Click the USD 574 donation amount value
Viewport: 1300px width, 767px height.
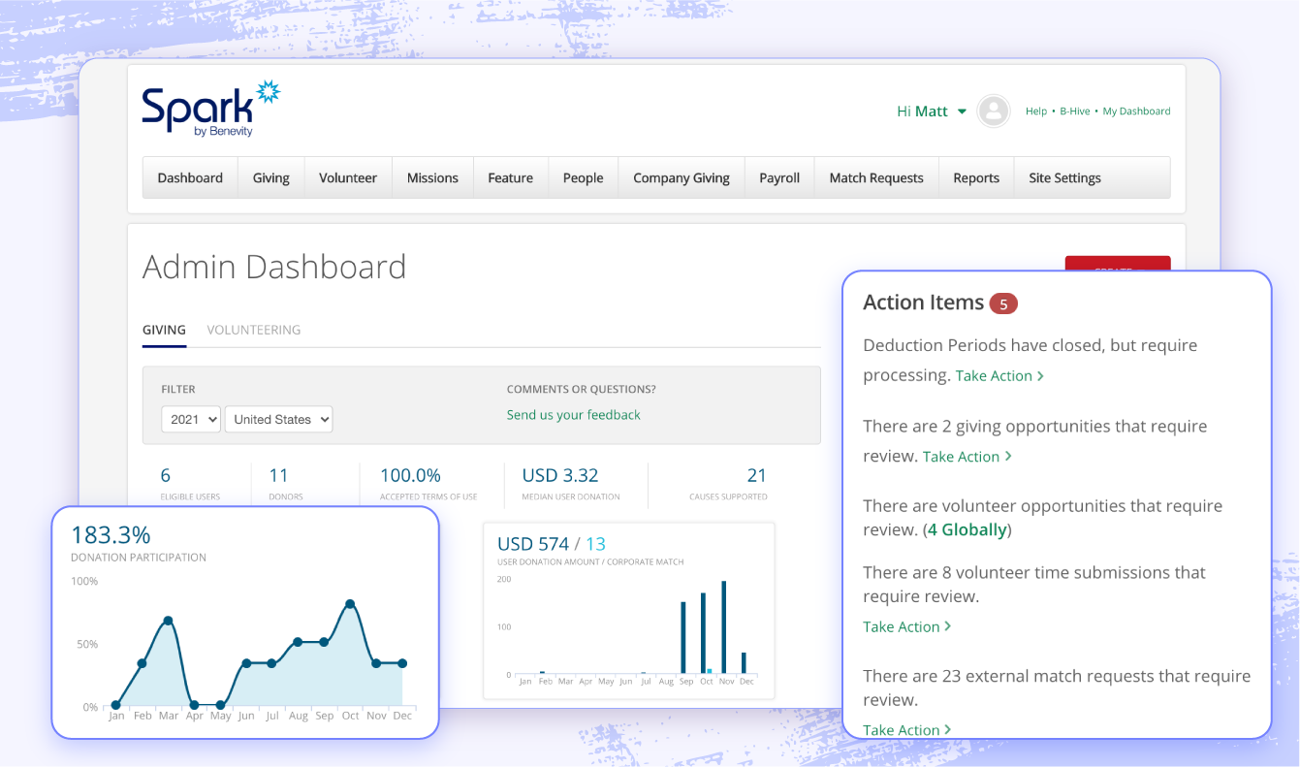(533, 544)
